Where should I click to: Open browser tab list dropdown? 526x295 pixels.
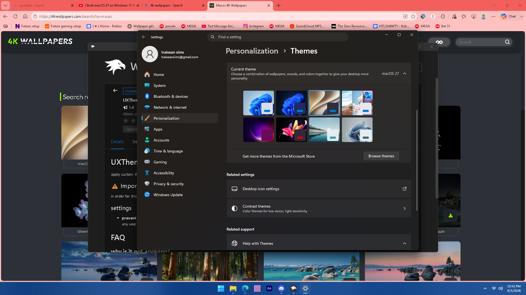pos(5,5)
